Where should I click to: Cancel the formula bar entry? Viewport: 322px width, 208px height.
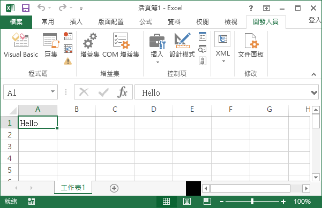[84, 92]
